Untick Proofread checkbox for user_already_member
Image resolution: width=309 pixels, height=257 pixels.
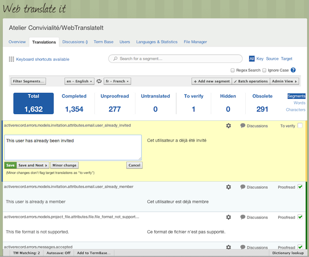(x=300, y=187)
